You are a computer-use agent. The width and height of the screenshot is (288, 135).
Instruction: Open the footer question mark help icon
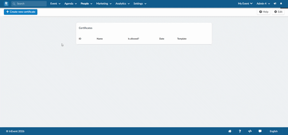point(240,131)
